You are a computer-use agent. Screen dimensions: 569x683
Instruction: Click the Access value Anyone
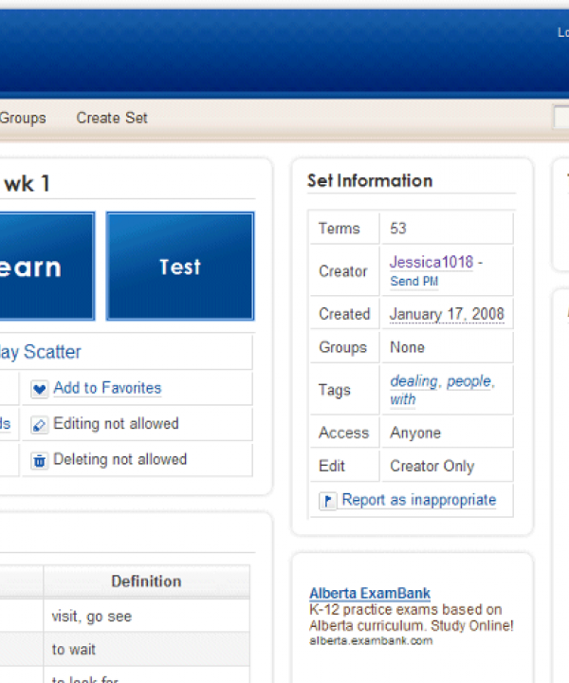(x=415, y=433)
